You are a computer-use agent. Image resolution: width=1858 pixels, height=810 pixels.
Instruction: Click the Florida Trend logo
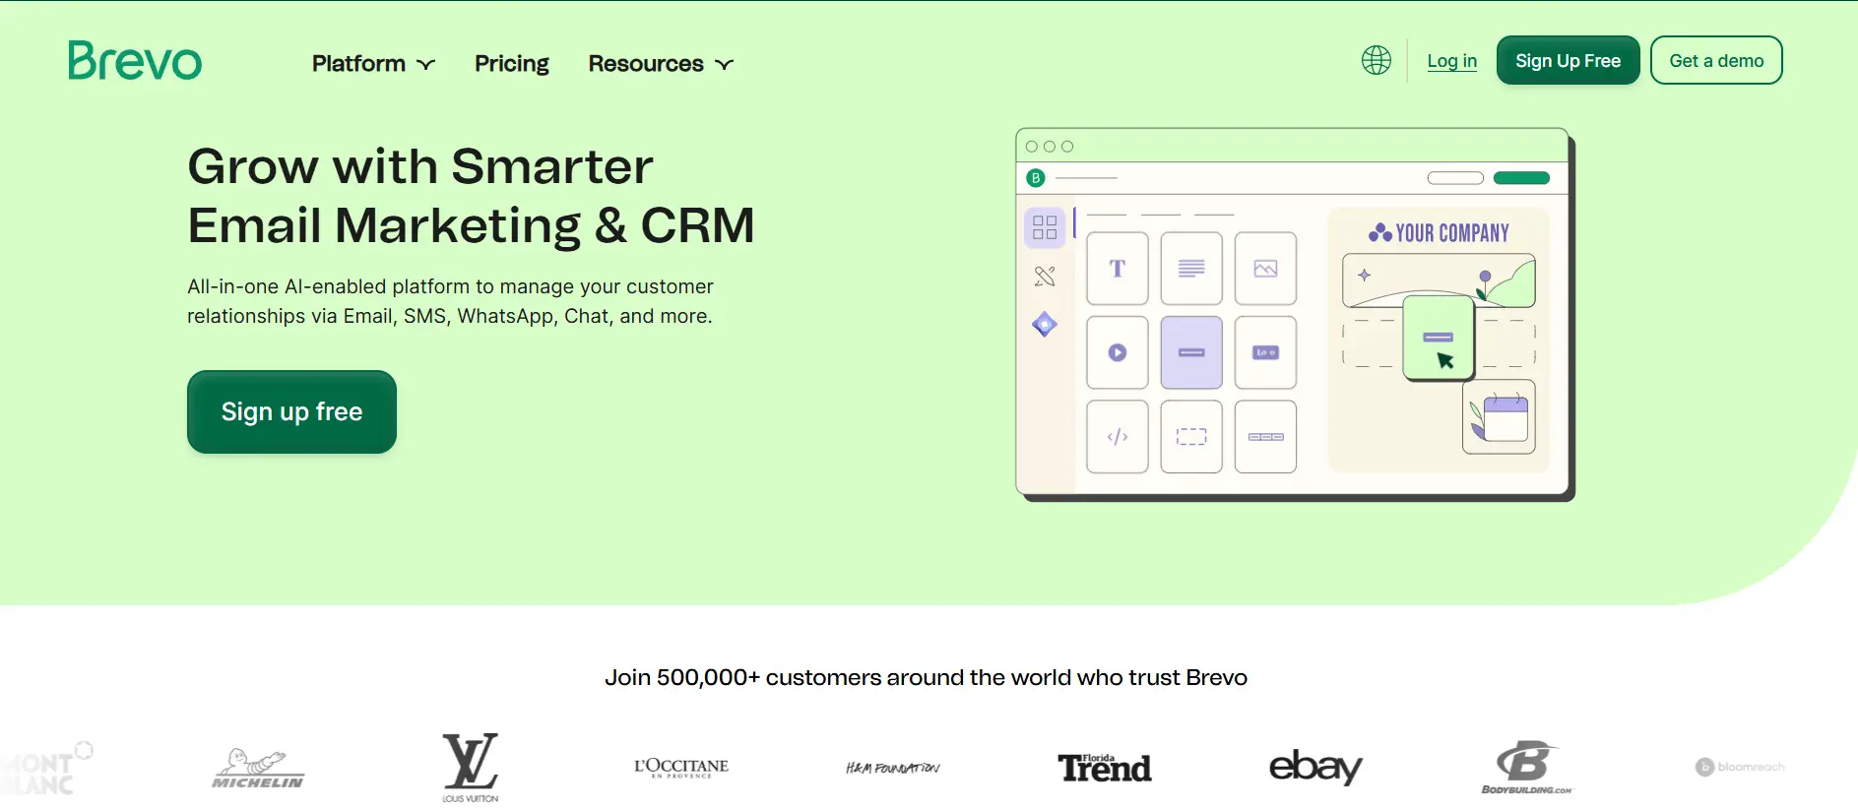(x=1104, y=767)
